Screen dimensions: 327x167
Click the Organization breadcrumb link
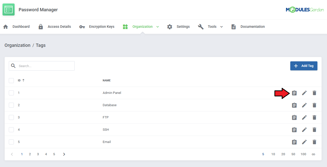click(x=17, y=45)
